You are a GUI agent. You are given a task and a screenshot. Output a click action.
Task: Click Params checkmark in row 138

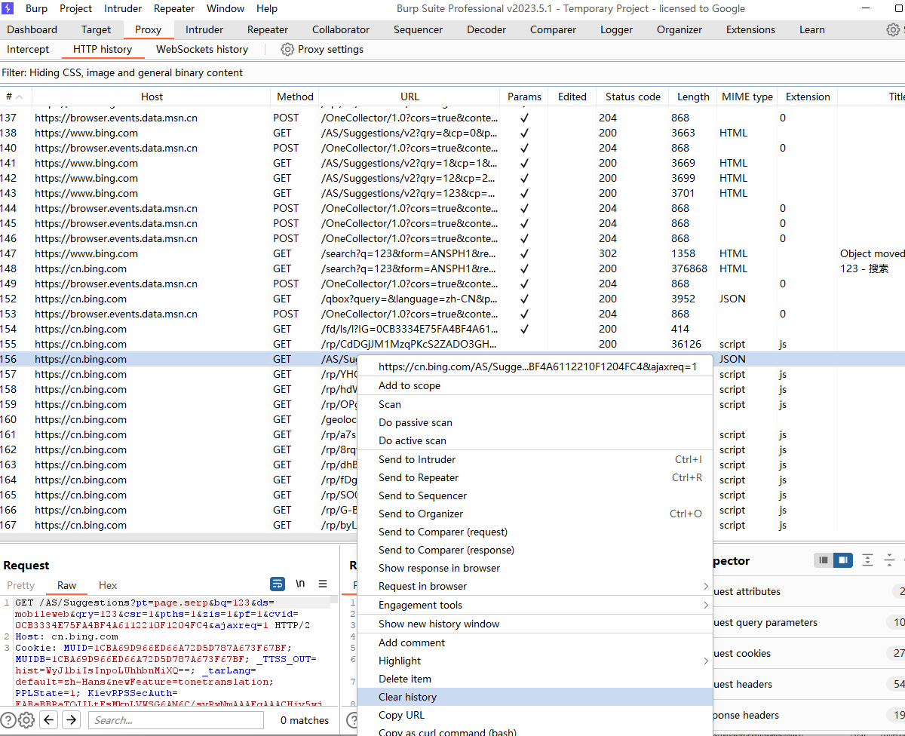[524, 133]
